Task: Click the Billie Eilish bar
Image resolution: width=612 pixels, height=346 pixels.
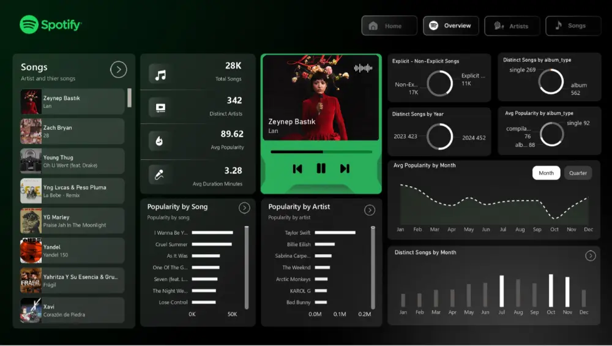Action: pyautogui.click(x=325, y=244)
